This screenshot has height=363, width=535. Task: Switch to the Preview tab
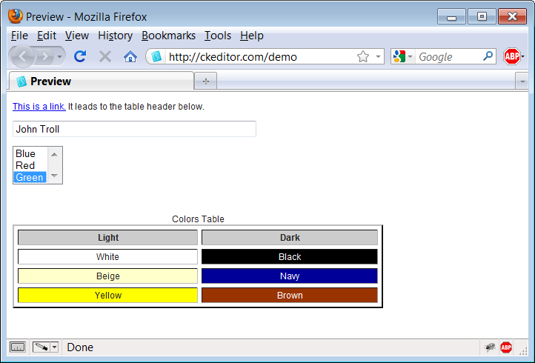100,81
